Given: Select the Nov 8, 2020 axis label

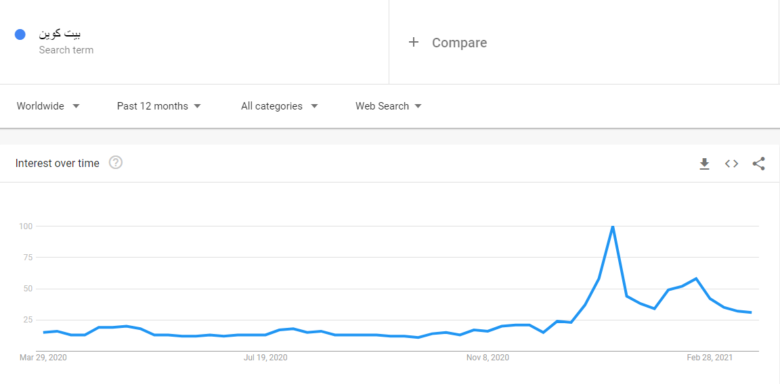Looking at the screenshot, I should [x=487, y=357].
